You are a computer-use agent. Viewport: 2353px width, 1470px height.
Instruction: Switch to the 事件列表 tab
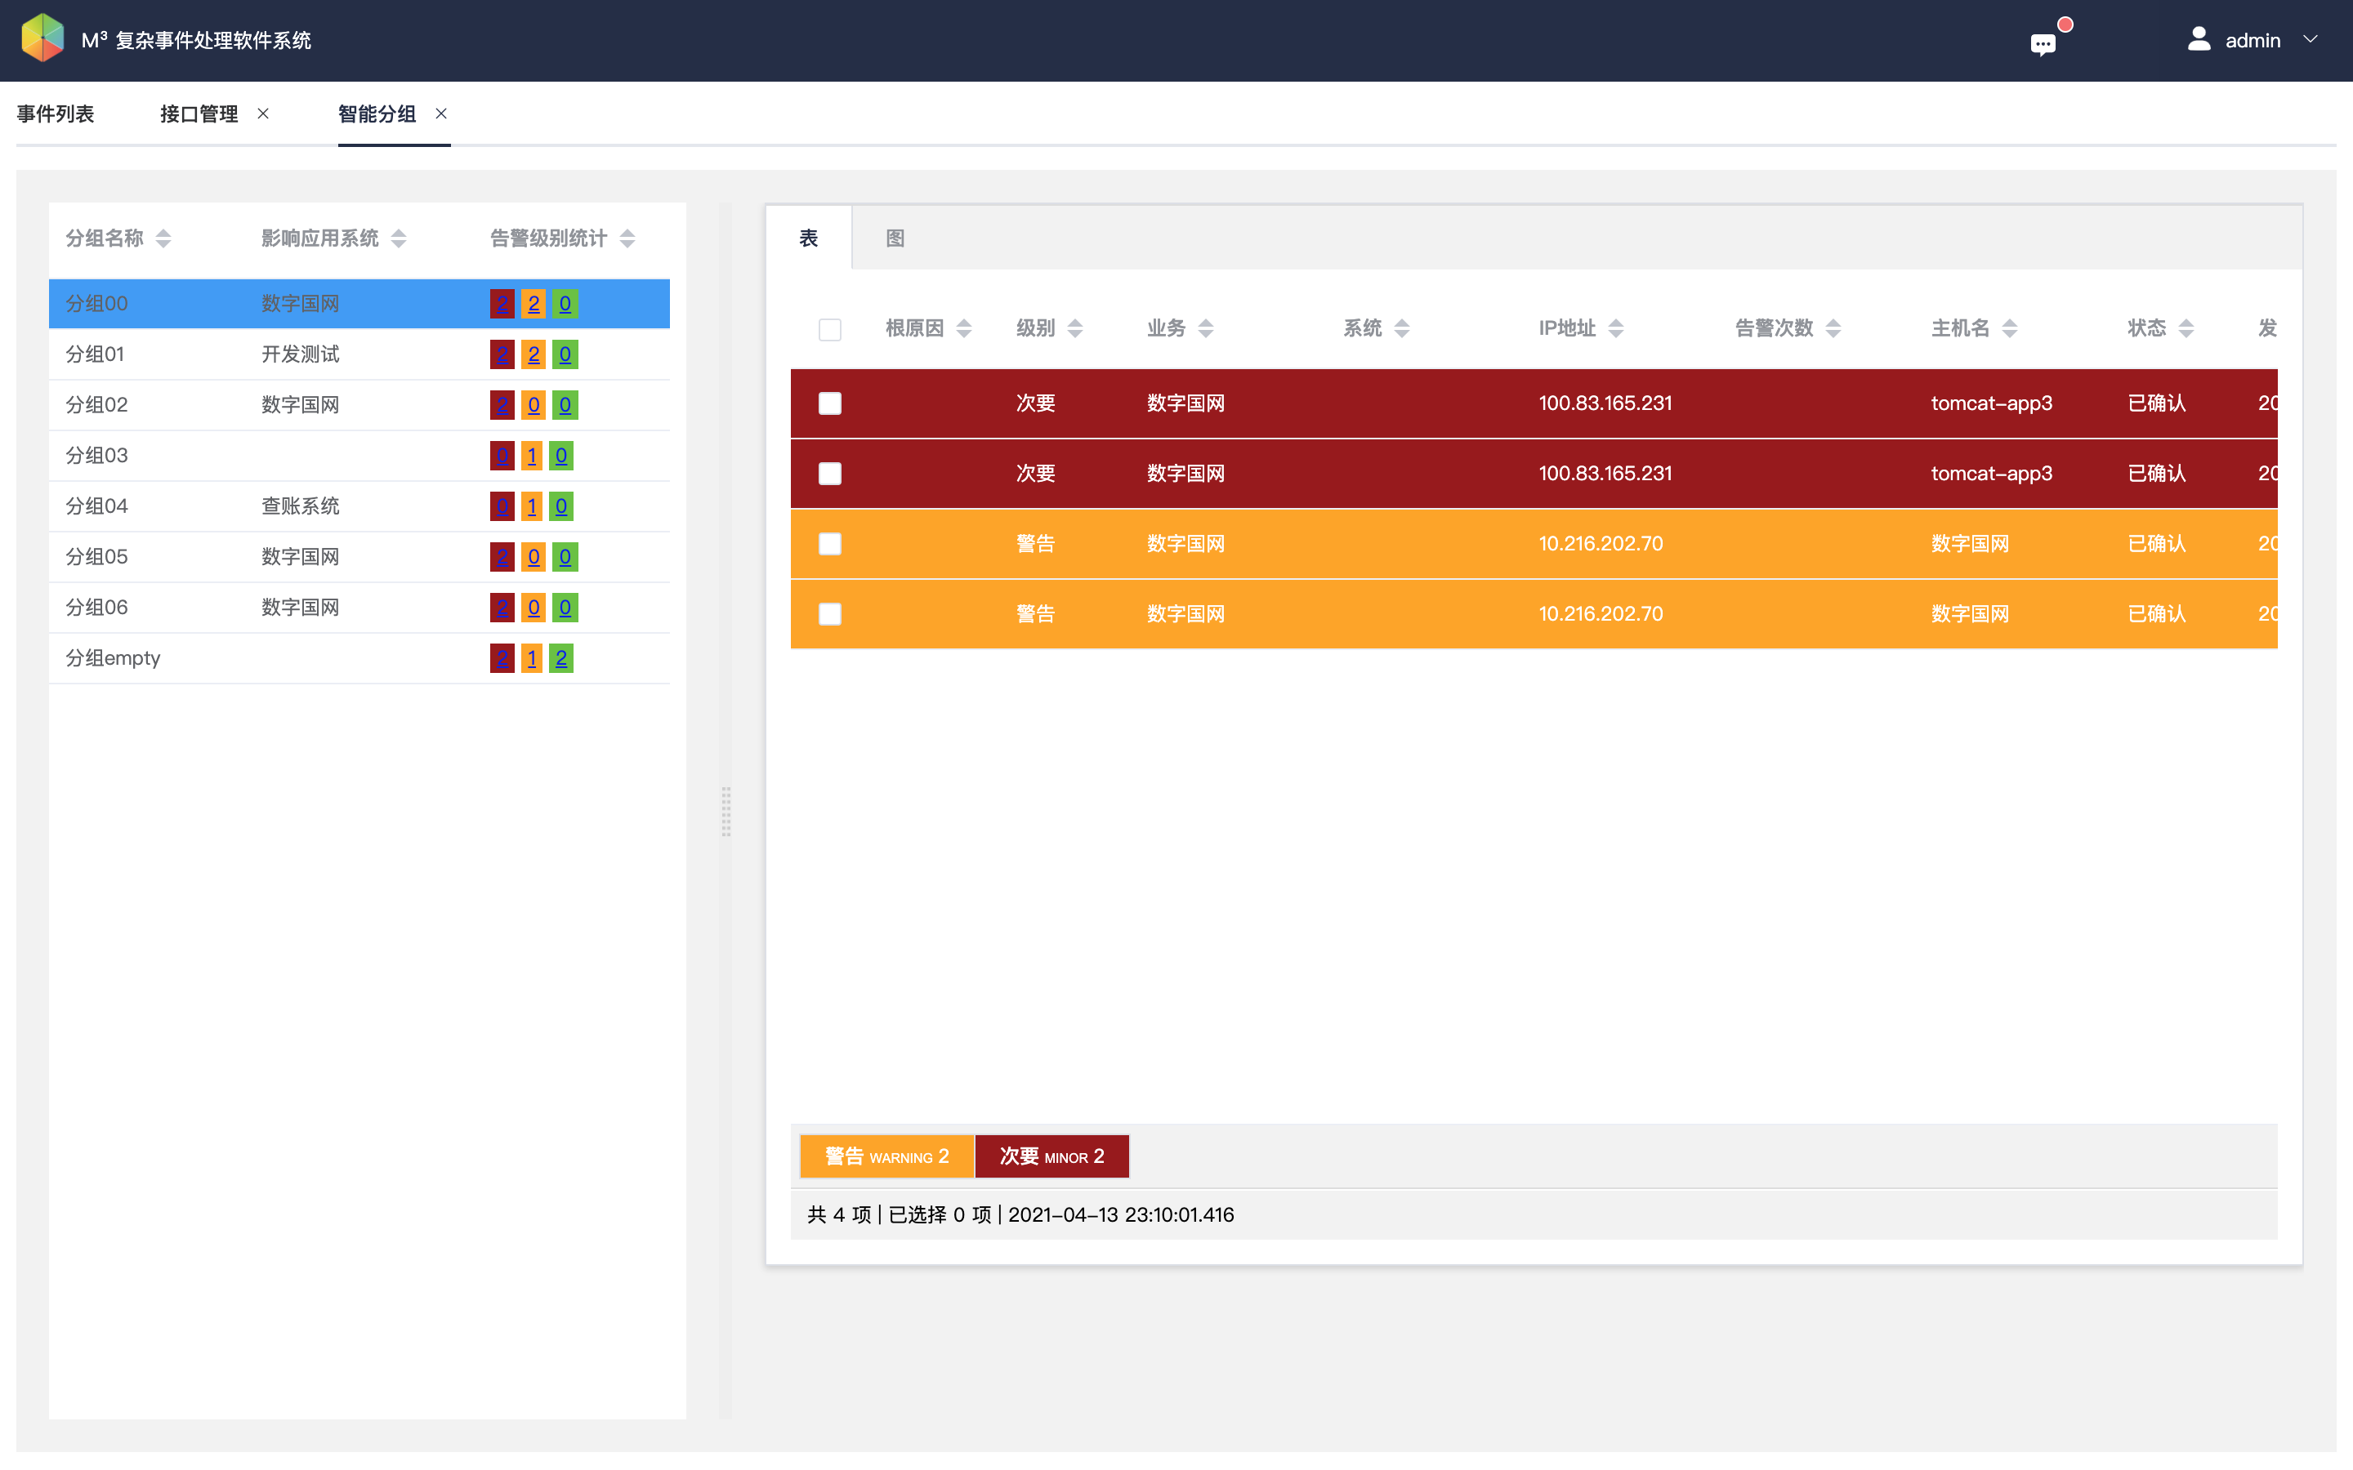coord(56,114)
